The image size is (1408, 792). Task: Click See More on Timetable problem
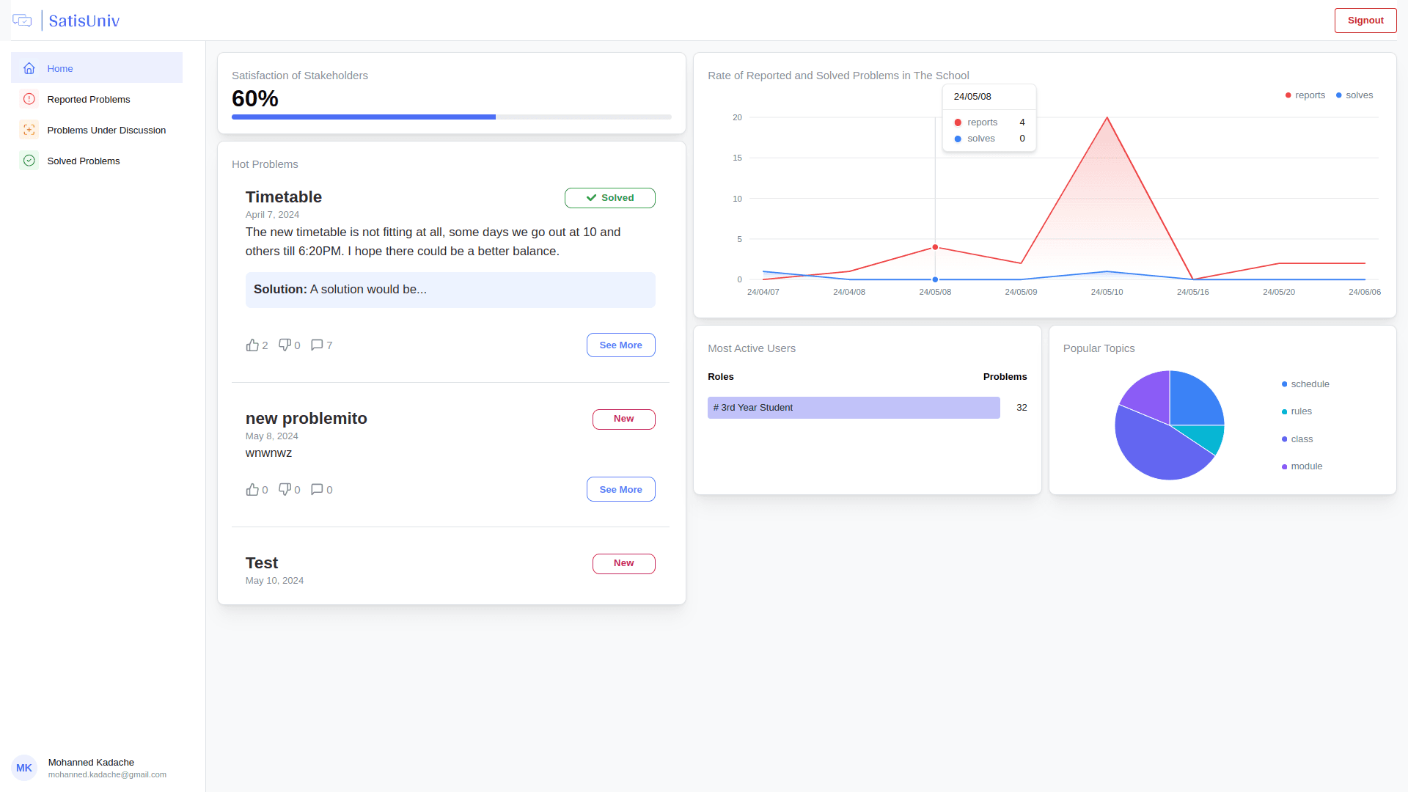pyautogui.click(x=620, y=345)
